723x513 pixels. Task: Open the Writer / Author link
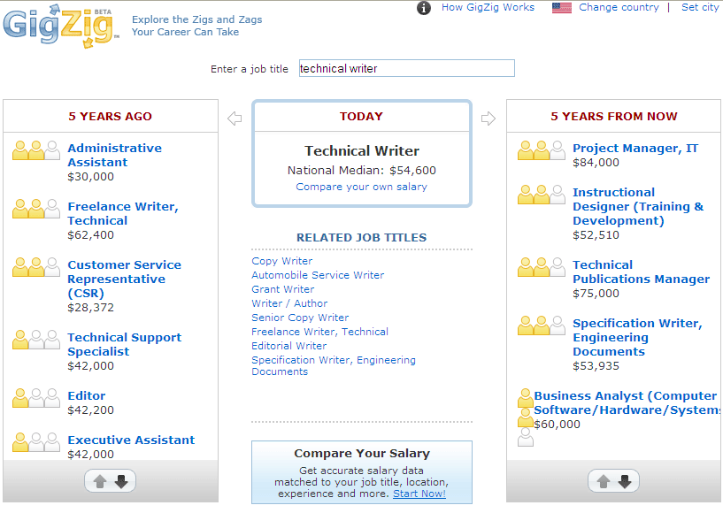tap(289, 303)
